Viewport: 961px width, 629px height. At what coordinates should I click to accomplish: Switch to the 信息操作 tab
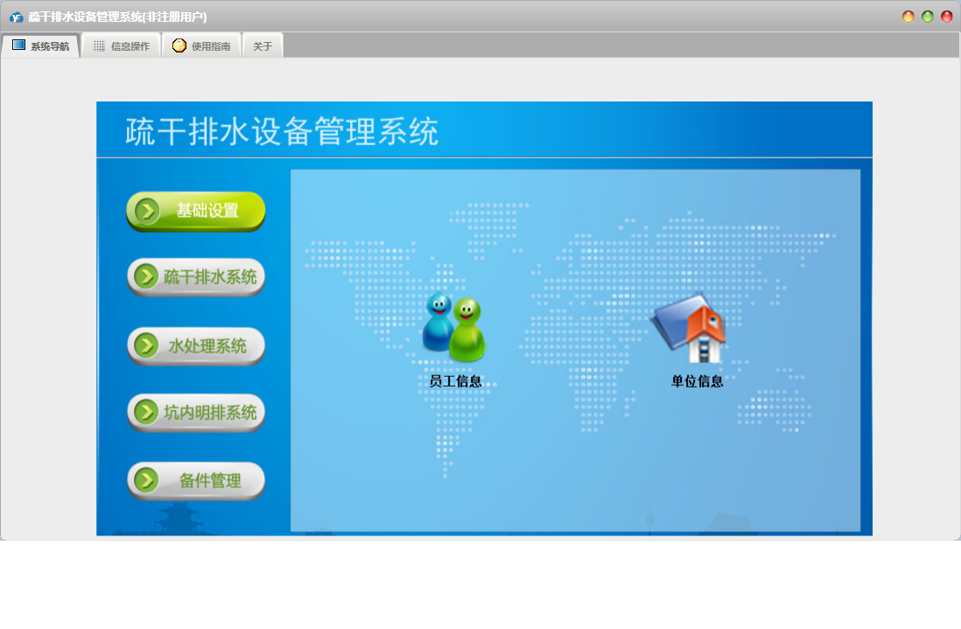coord(122,46)
